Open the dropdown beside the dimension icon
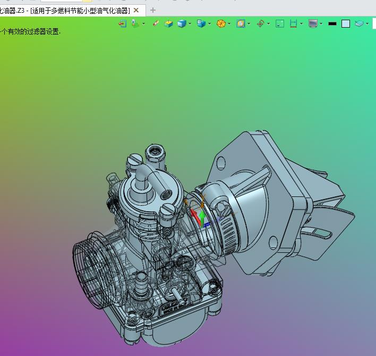376x356 pixels. (x=302, y=23)
